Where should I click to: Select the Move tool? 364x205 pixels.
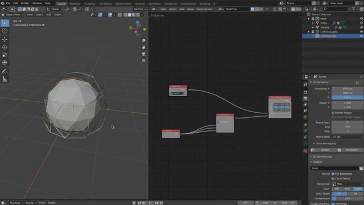[5, 39]
